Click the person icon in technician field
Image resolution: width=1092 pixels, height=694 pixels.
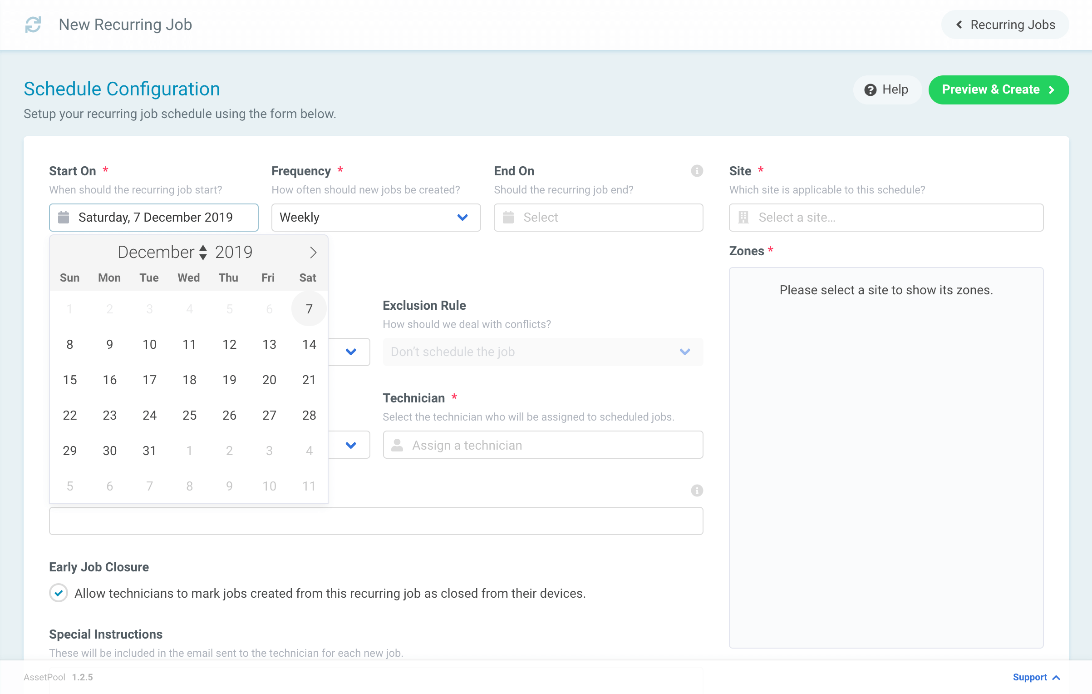pyautogui.click(x=397, y=445)
